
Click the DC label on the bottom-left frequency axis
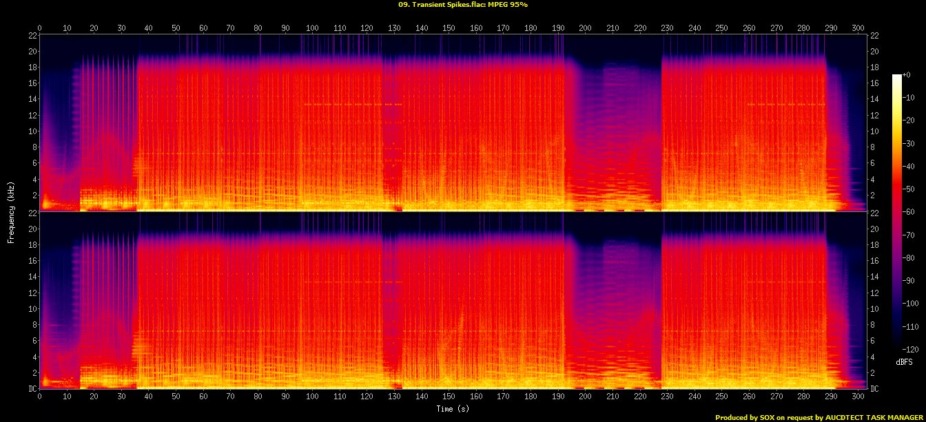[31, 388]
